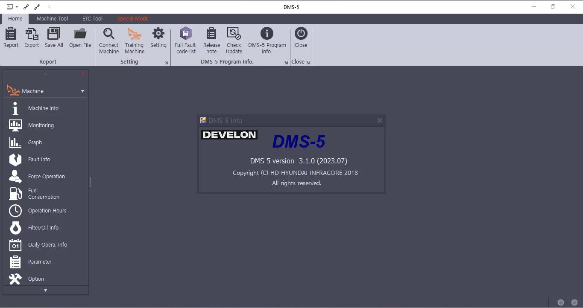
Task: Open Fuel Consumption in sidebar
Action: point(46,194)
